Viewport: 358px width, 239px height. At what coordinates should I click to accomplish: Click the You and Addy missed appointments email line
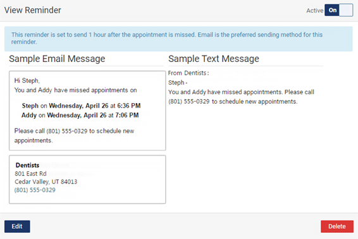coord(75,90)
